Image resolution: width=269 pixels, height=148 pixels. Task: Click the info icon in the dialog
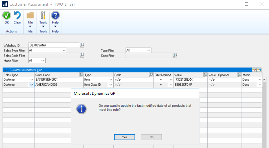[81, 109]
